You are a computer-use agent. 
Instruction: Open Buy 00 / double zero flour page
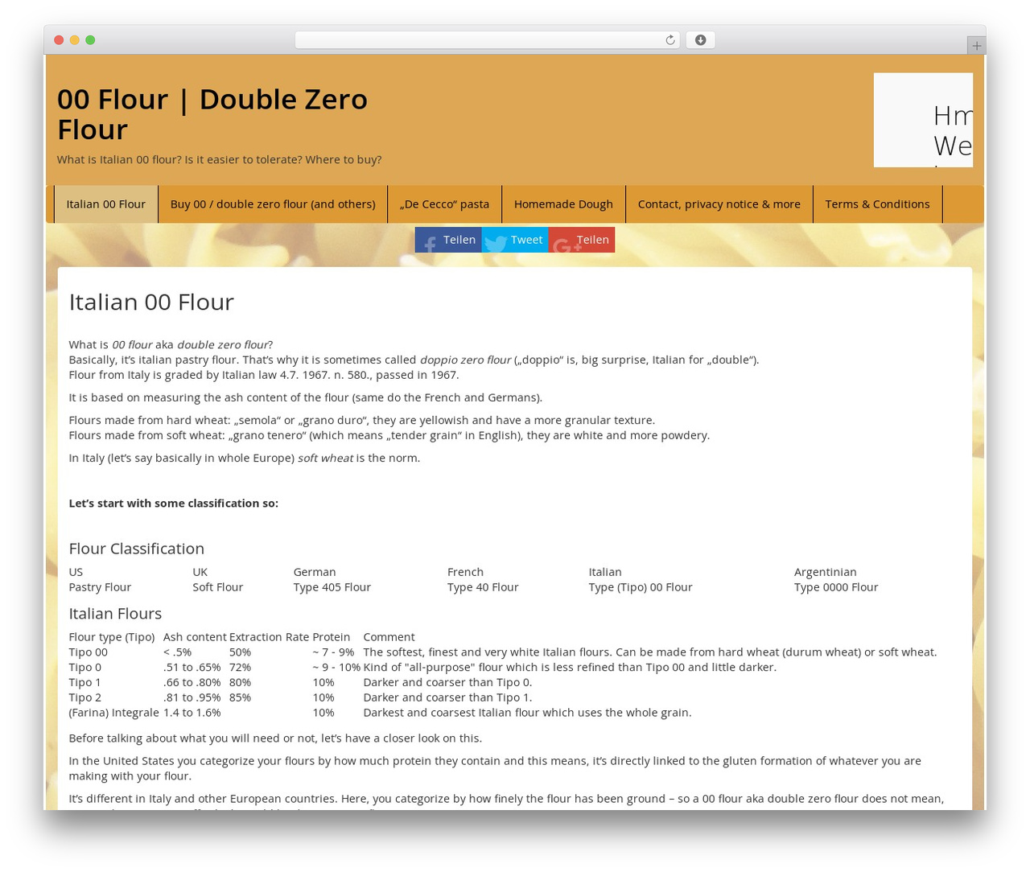[x=273, y=204]
